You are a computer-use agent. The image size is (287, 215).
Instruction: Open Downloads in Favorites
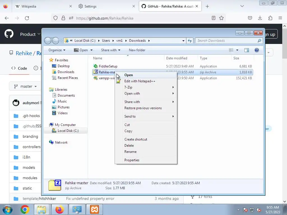point(66,72)
